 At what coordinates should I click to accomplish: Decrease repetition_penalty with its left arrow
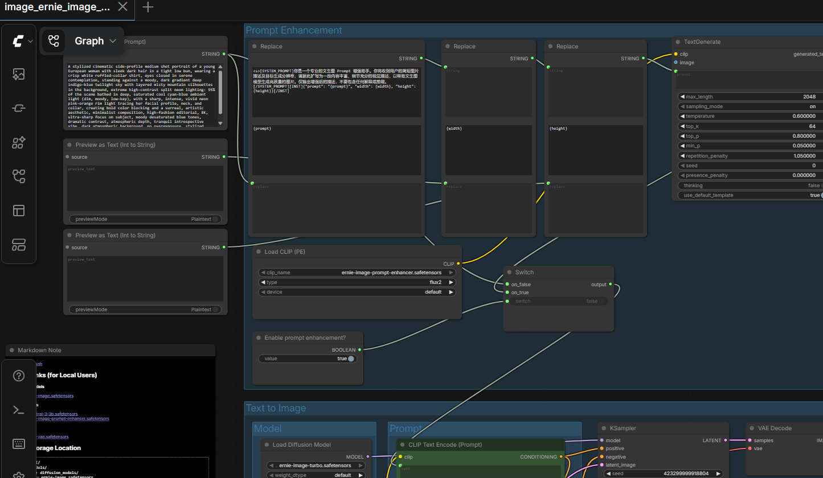tap(682, 156)
